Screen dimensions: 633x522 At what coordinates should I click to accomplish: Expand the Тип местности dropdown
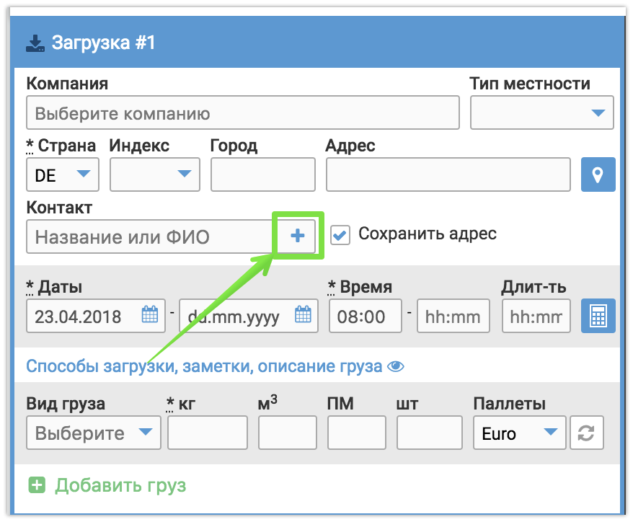[541, 112]
